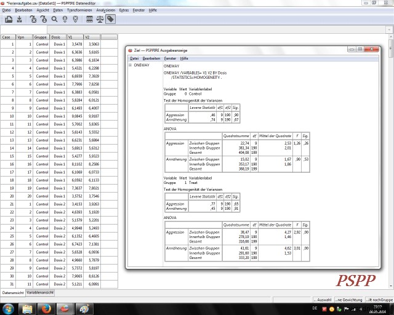Open Datei menu in output viewer
The height and width of the screenshot is (315, 394).
click(134, 58)
